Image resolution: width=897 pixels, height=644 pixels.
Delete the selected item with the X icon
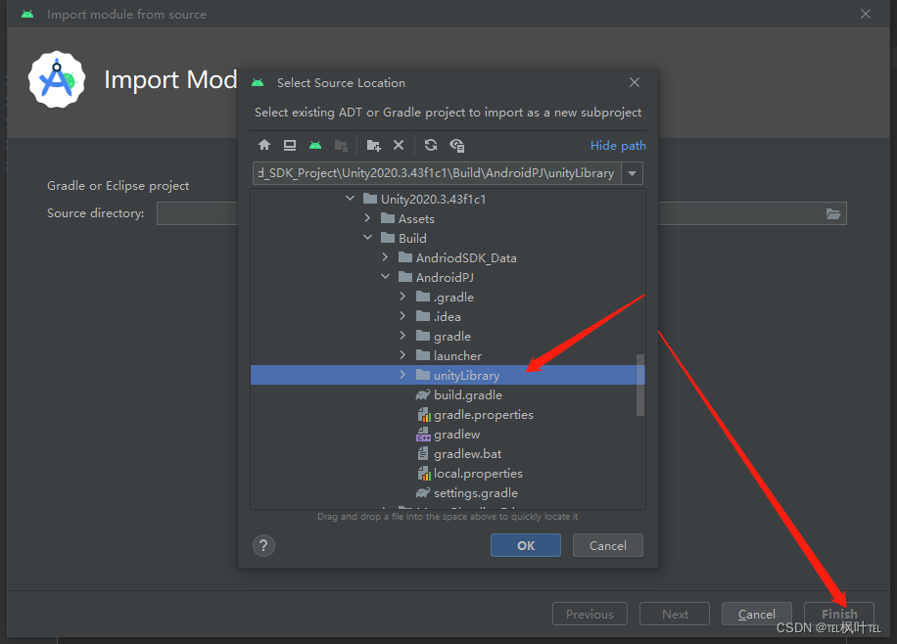pyautogui.click(x=399, y=145)
